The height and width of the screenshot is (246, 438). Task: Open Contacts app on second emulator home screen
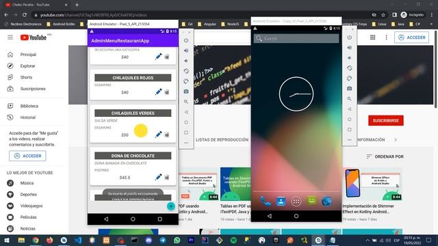point(281,201)
